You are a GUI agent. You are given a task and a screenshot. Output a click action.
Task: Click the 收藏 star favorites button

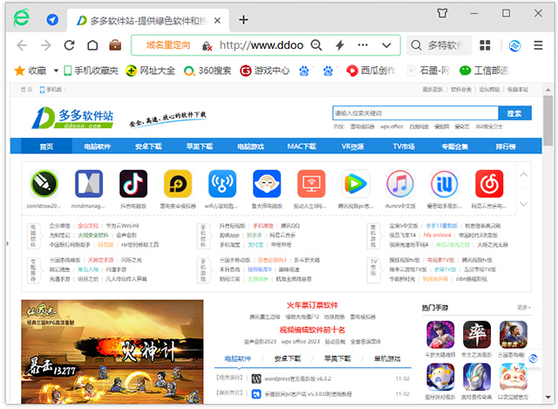[x=31, y=71]
